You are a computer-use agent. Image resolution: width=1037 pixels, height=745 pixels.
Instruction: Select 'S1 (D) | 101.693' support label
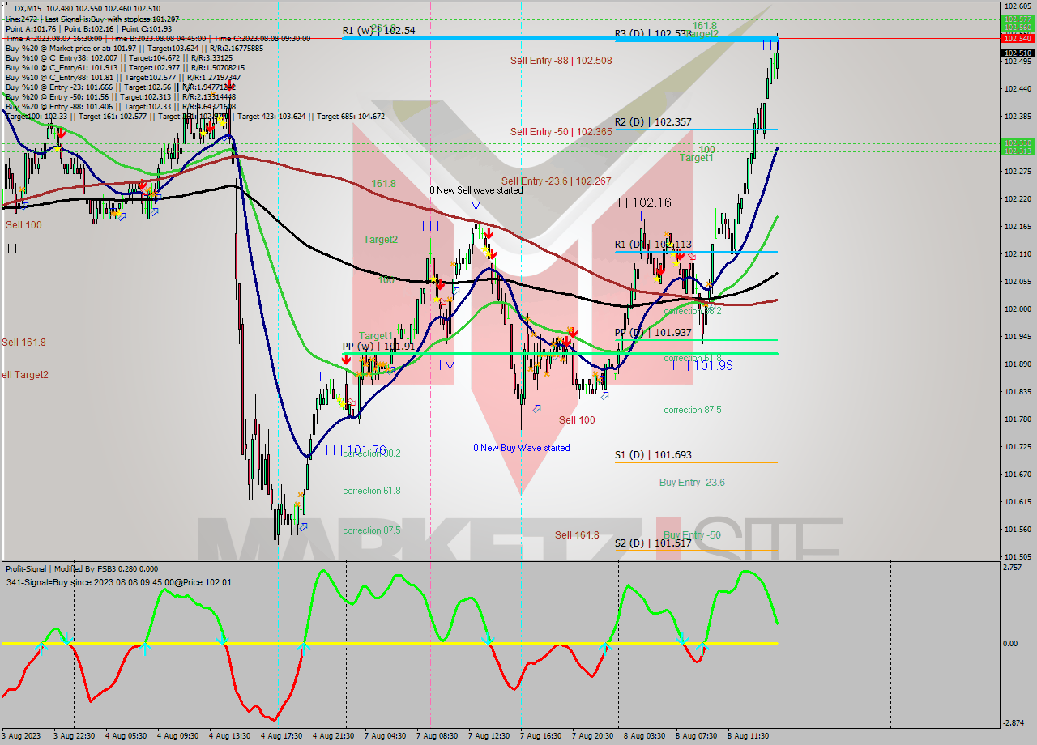pyautogui.click(x=653, y=455)
